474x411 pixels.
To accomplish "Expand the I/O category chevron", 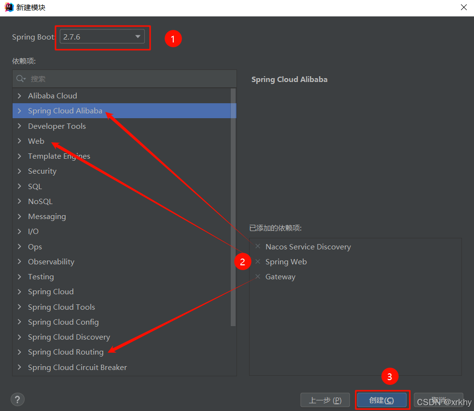I will click(19, 232).
